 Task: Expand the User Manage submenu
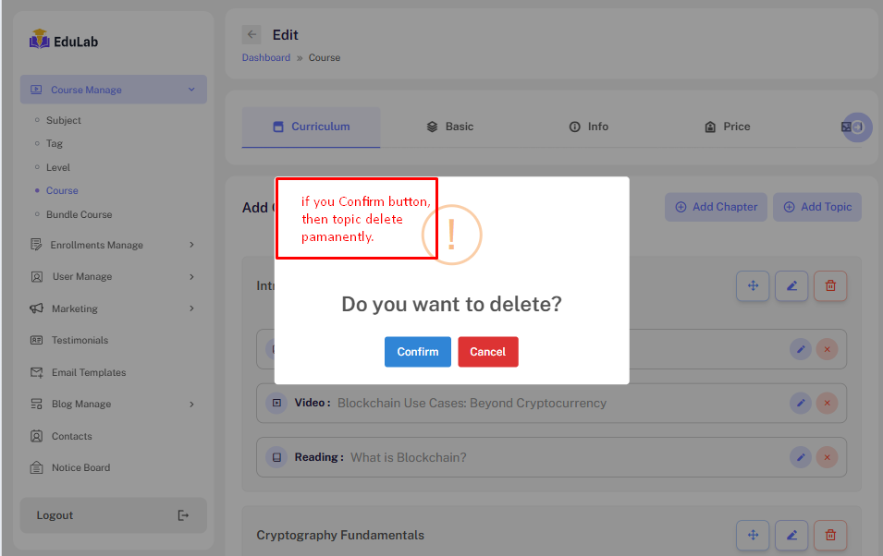pos(191,276)
